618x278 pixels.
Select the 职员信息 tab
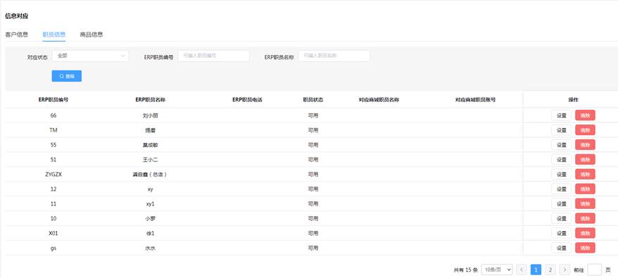[54, 34]
